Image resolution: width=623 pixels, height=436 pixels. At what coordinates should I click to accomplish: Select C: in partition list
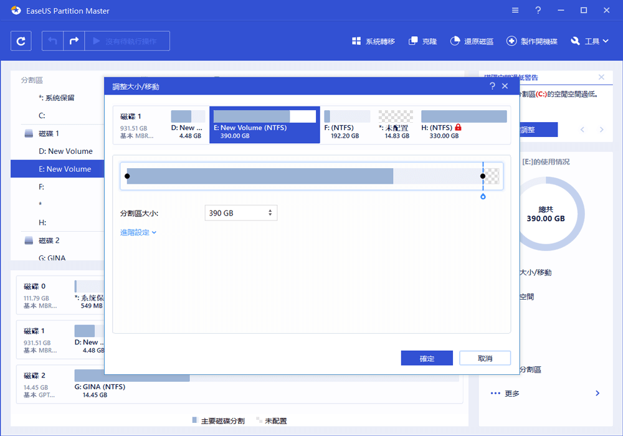42,116
